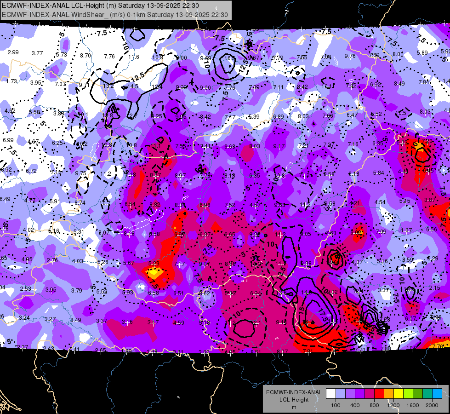
Task: Click the wind shear value 3.77
Action: [x=37, y=53]
